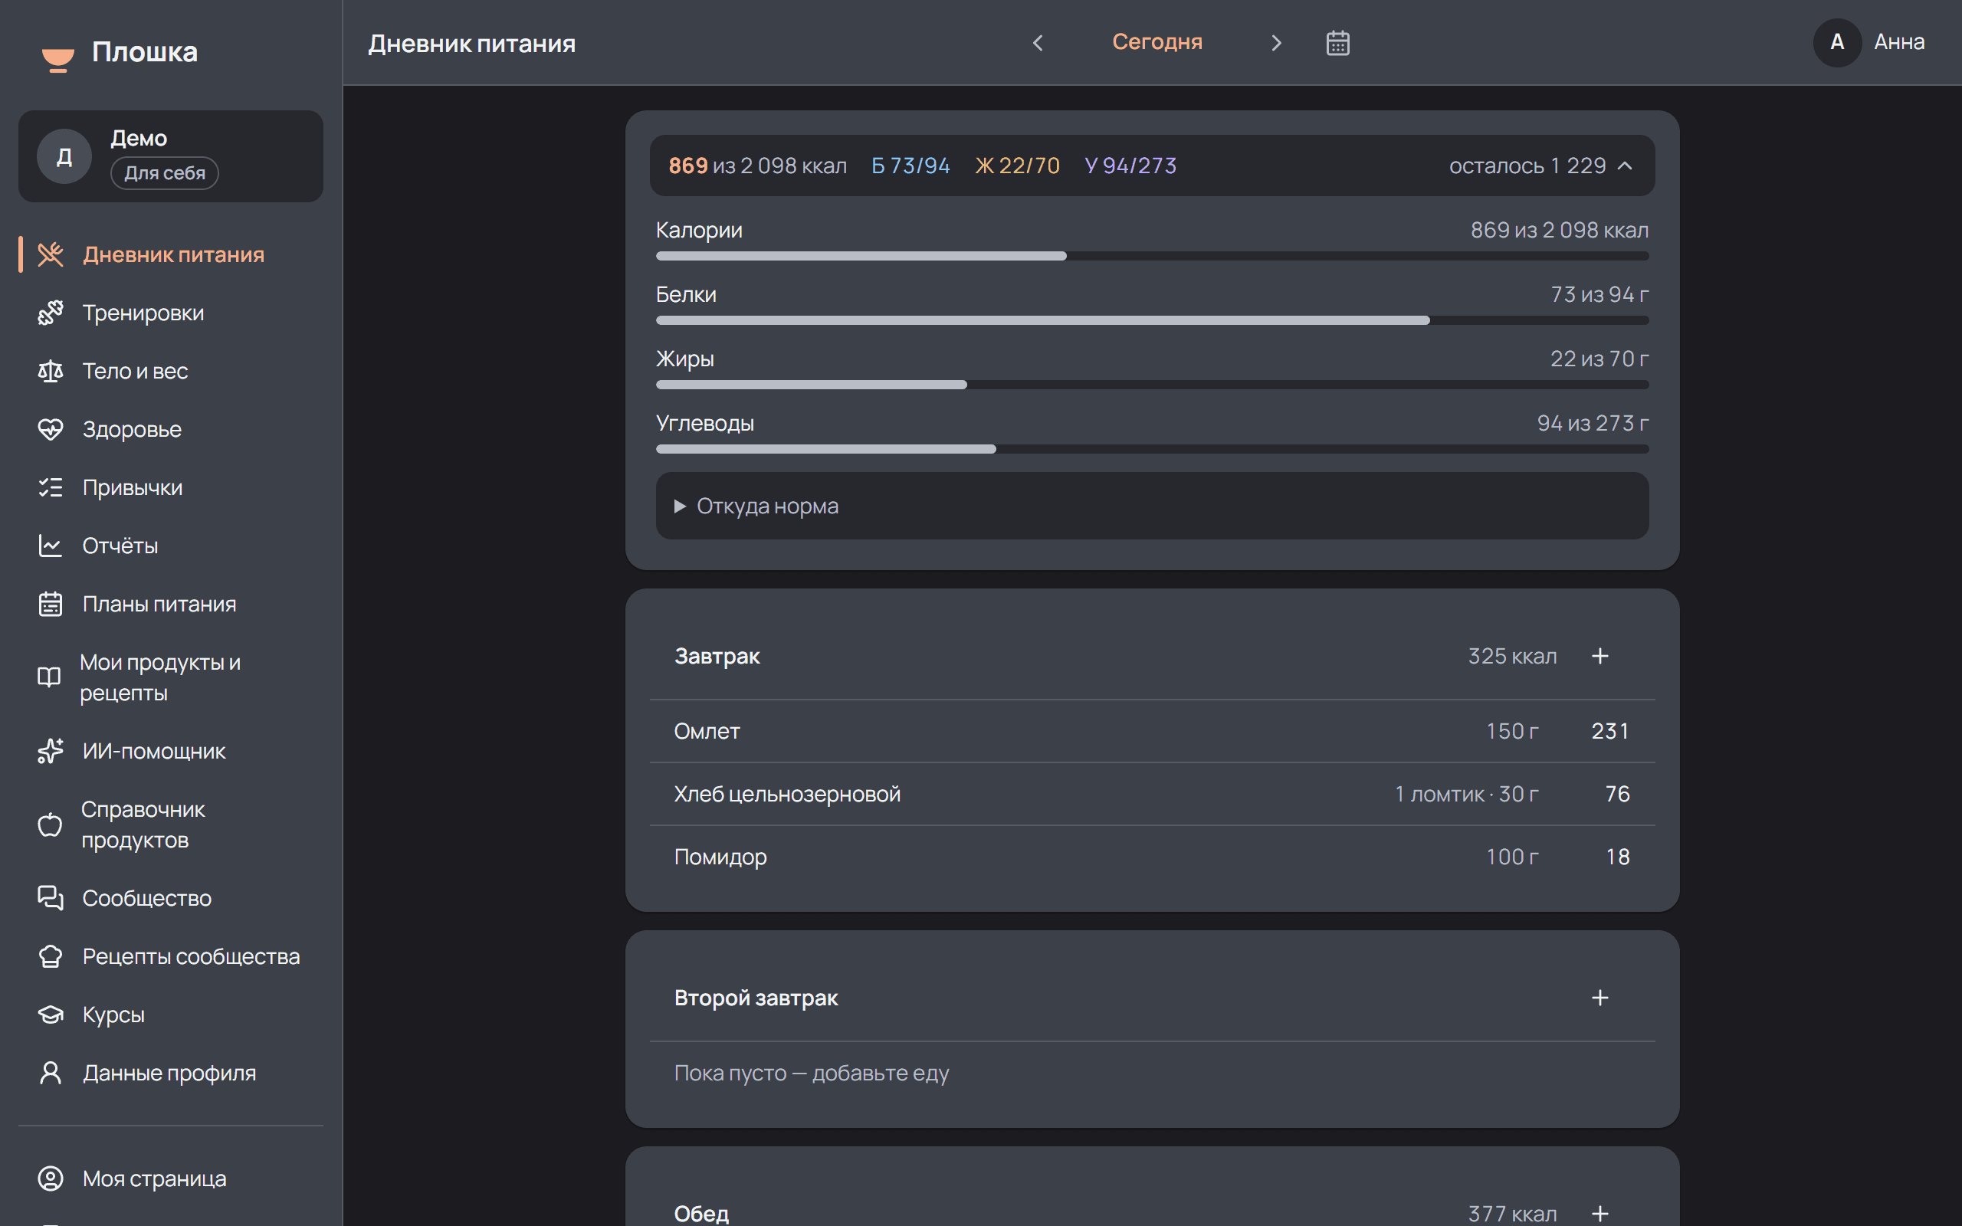Go to the next day with right chevron
Viewport: 1962px width, 1226px height.
[x=1276, y=43]
